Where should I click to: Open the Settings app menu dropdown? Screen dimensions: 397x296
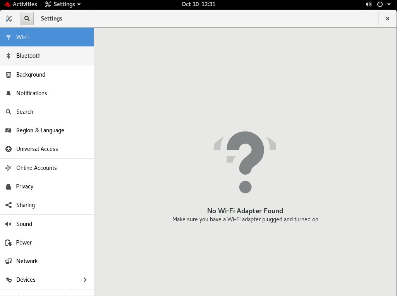pos(63,4)
